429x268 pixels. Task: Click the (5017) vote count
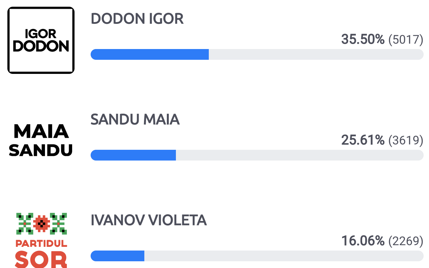pyautogui.click(x=406, y=40)
